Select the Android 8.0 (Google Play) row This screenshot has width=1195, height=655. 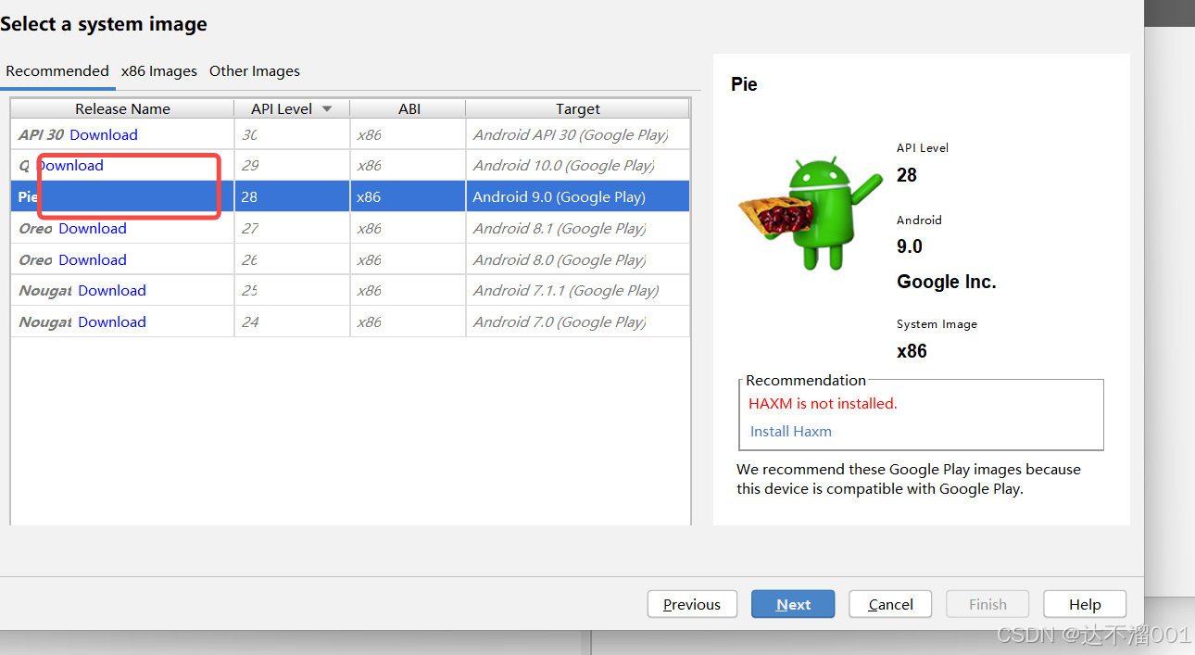(x=350, y=259)
